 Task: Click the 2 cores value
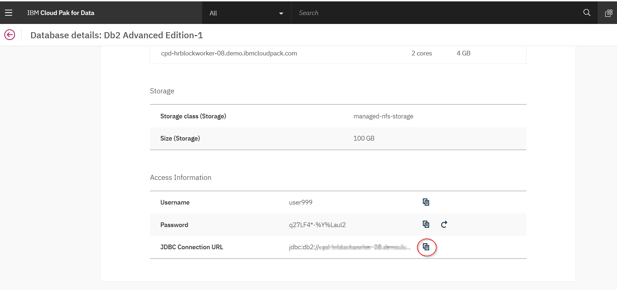pos(422,53)
